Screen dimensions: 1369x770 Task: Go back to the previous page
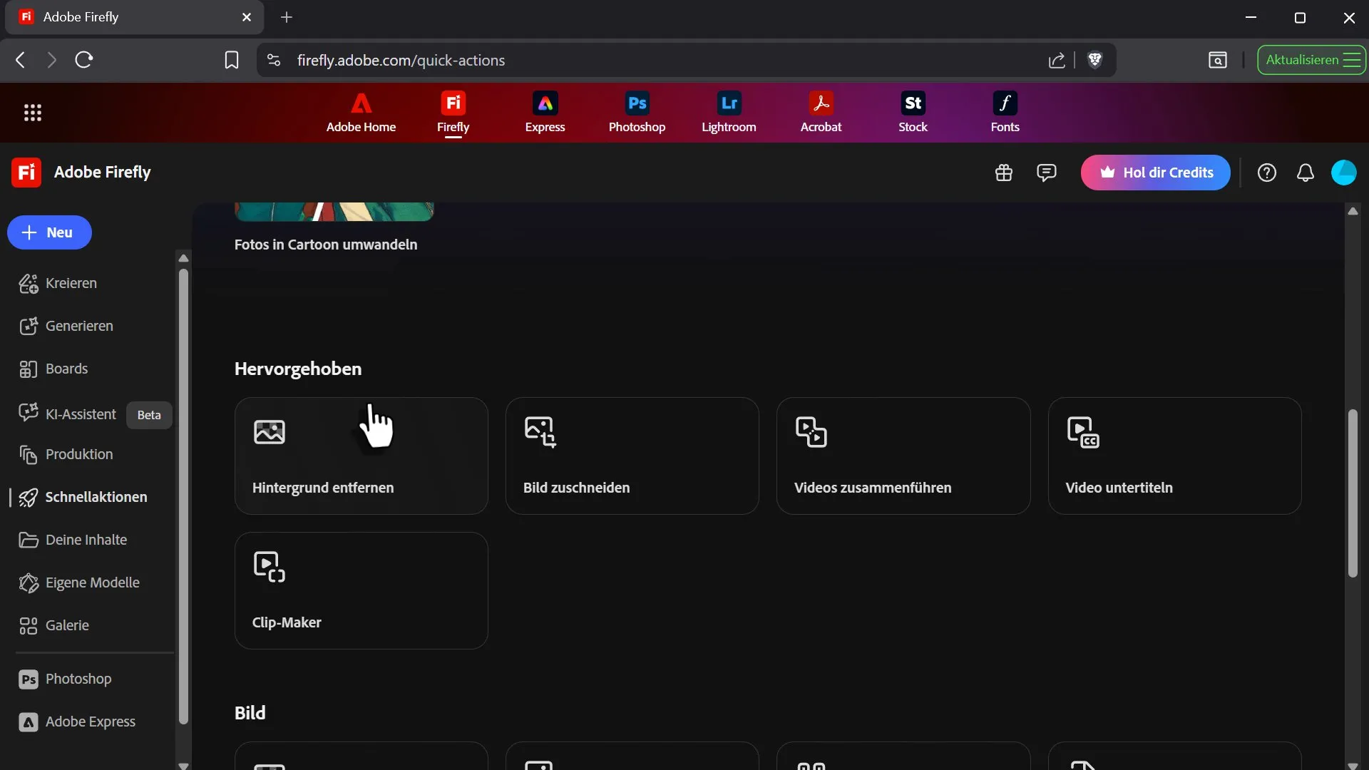pyautogui.click(x=21, y=60)
